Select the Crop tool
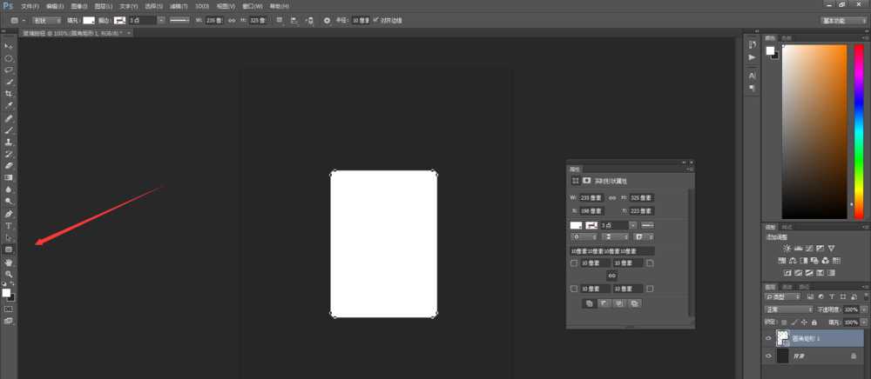 [9, 93]
